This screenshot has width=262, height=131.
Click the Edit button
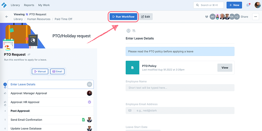[x=146, y=17]
